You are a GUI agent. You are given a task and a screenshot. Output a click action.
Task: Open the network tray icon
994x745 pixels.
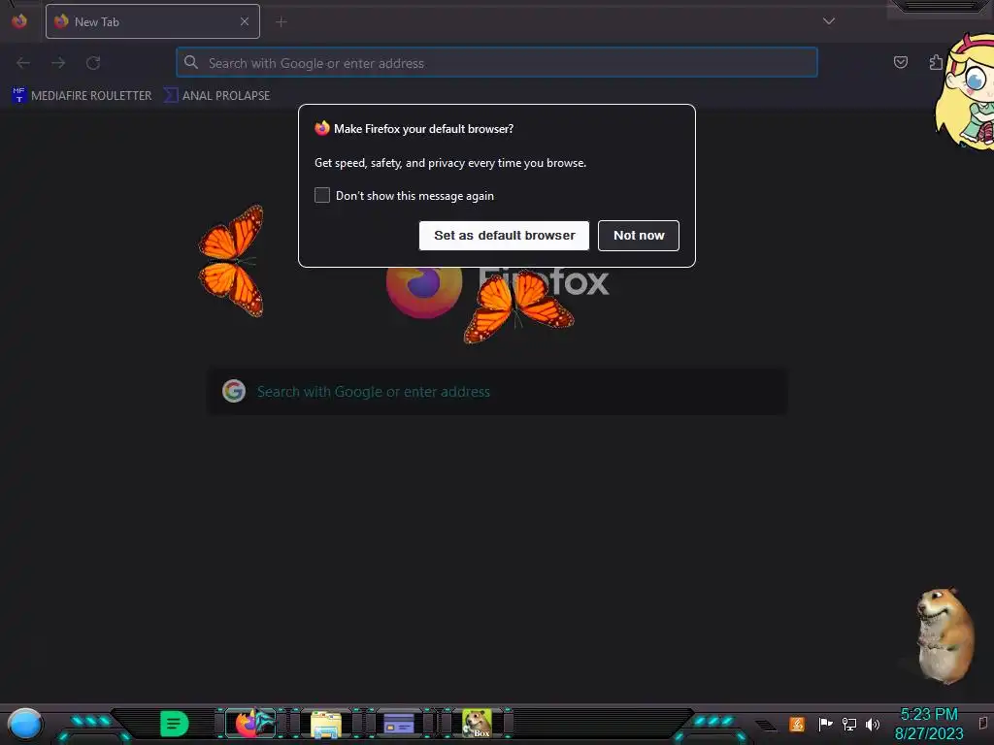click(848, 724)
